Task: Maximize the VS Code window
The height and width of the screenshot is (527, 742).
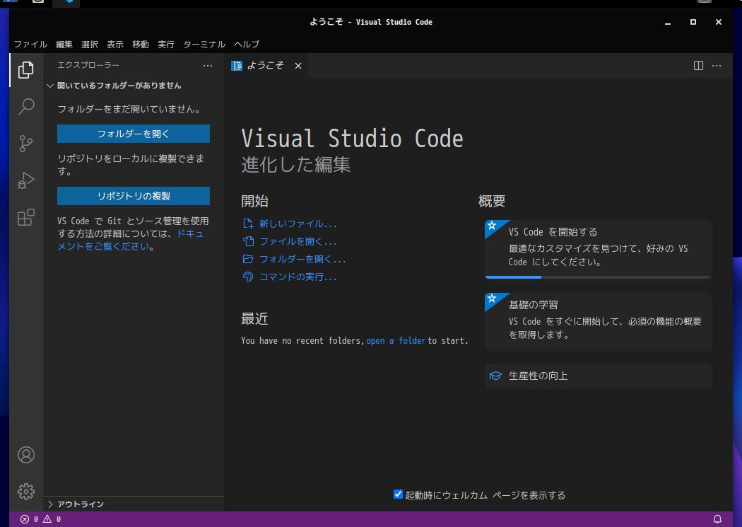Action: [x=693, y=22]
